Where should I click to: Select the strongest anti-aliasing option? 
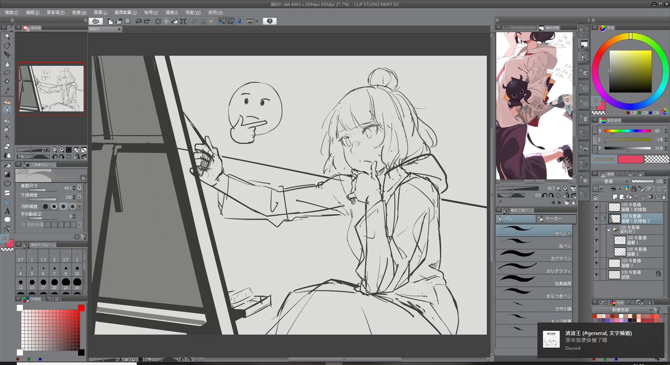pyautogui.click(x=73, y=206)
